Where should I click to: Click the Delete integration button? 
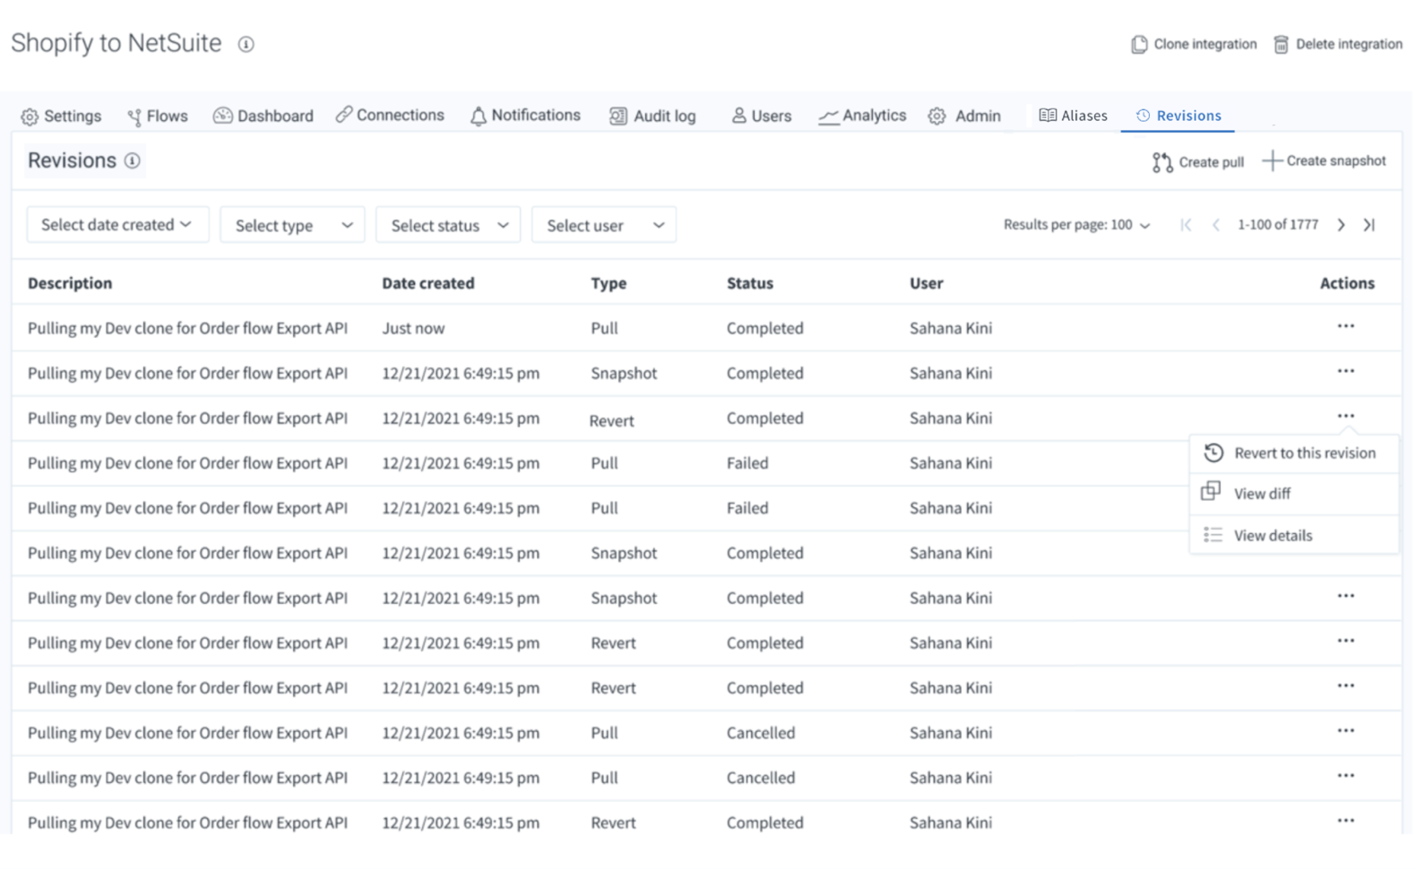click(x=1337, y=44)
